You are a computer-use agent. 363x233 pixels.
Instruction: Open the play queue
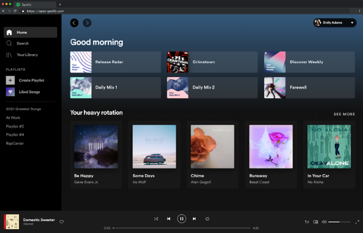[x=307, y=222]
